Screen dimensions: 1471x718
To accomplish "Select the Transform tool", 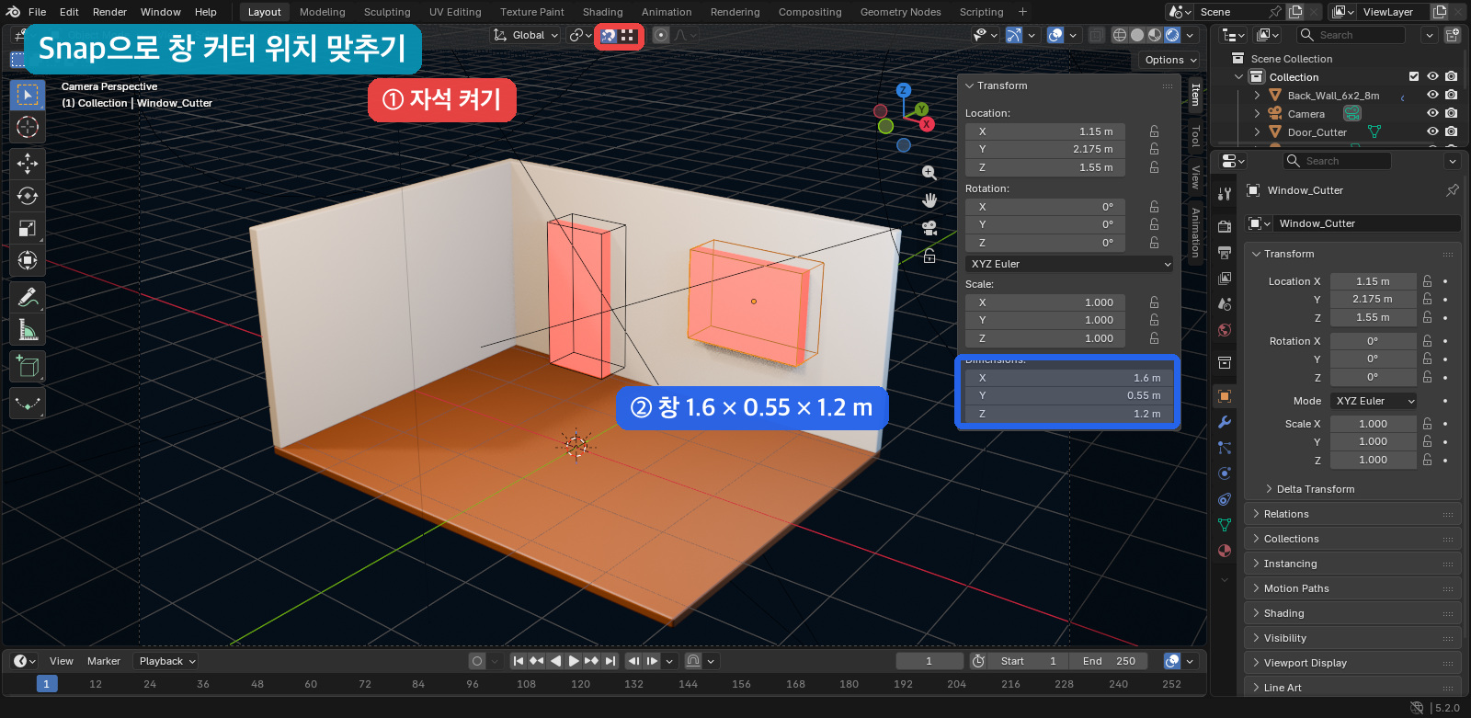I will (x=28, y=260).
